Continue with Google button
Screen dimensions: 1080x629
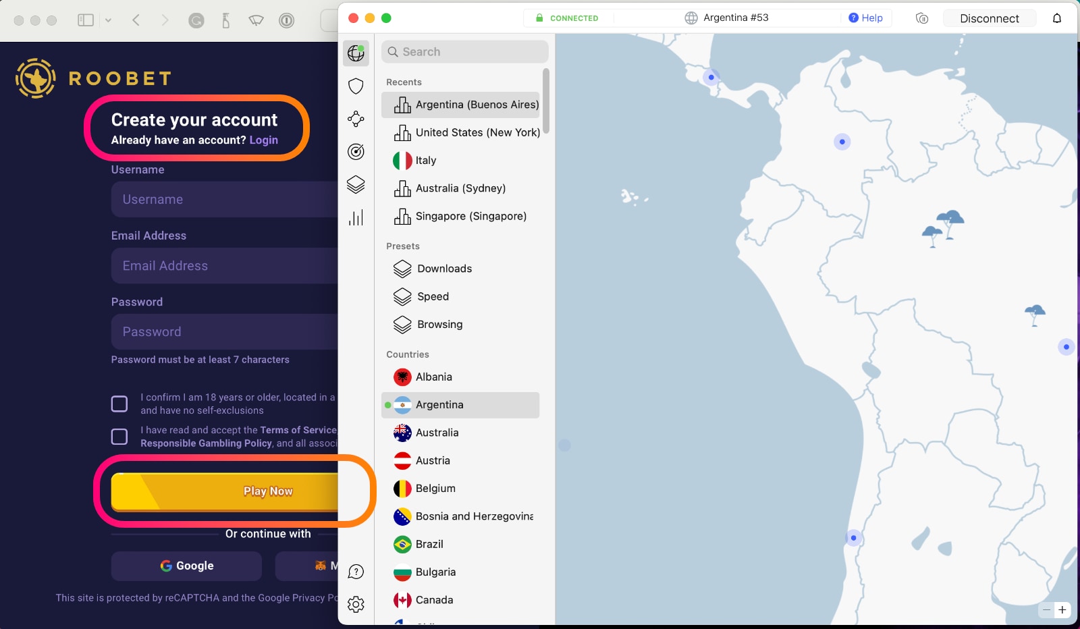point(186,566)
